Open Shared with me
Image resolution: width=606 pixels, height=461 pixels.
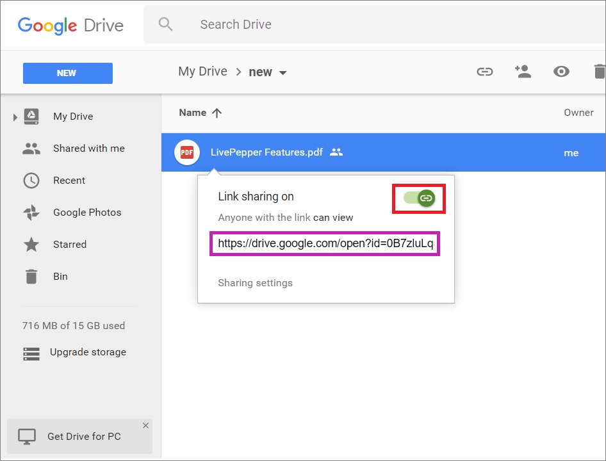pyautogui.click(x=89, y=149)
